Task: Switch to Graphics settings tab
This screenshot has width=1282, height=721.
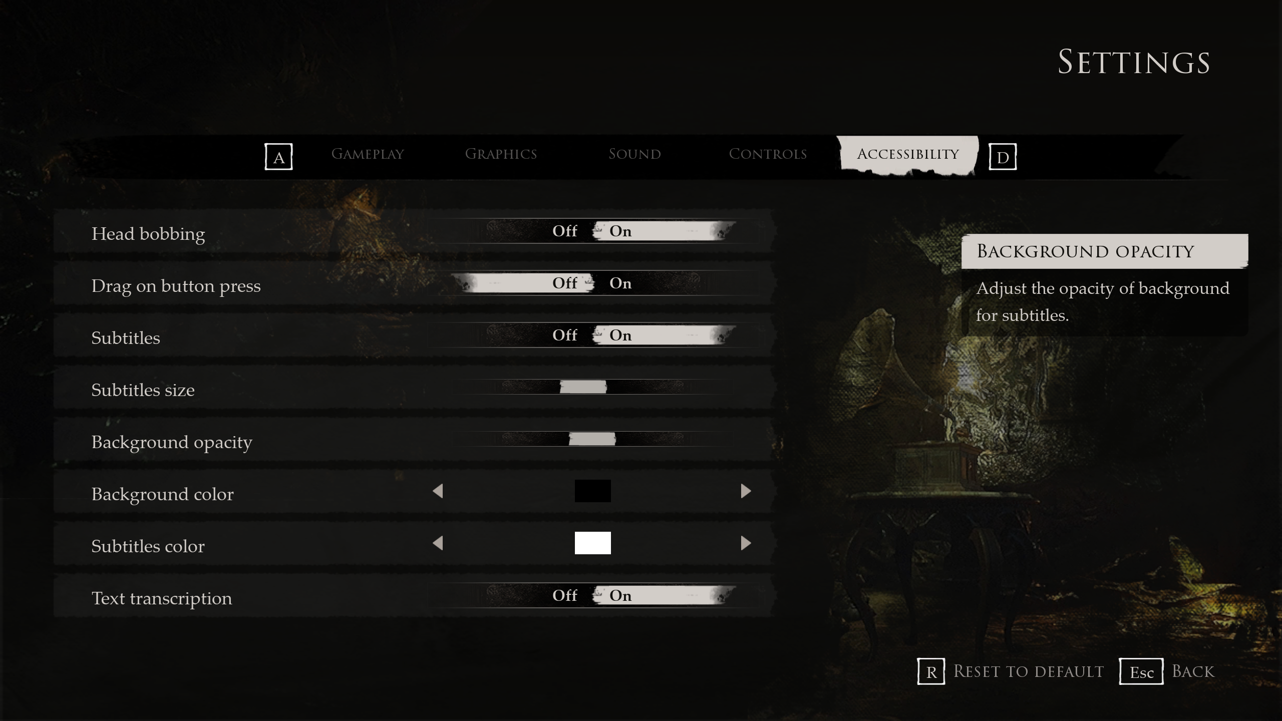Action: pyautogui.click(x=500, y=154)
